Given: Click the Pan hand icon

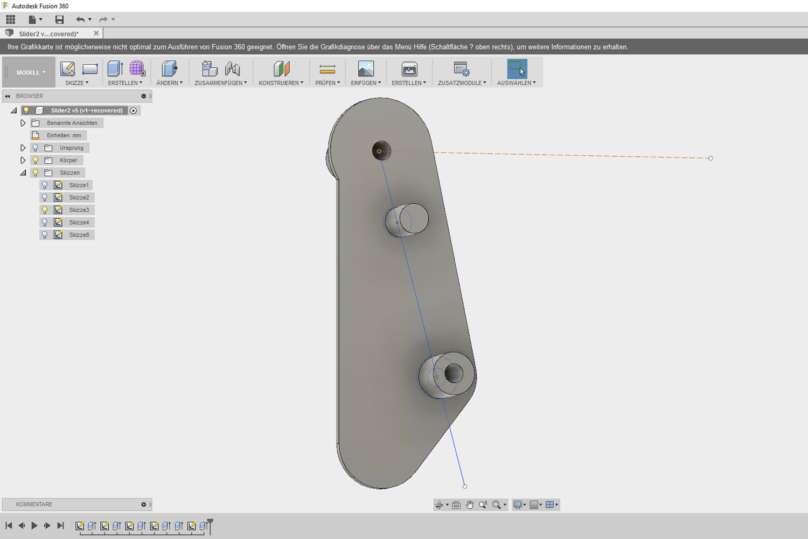Looking at the screenshot, I should tap(470, 505).
